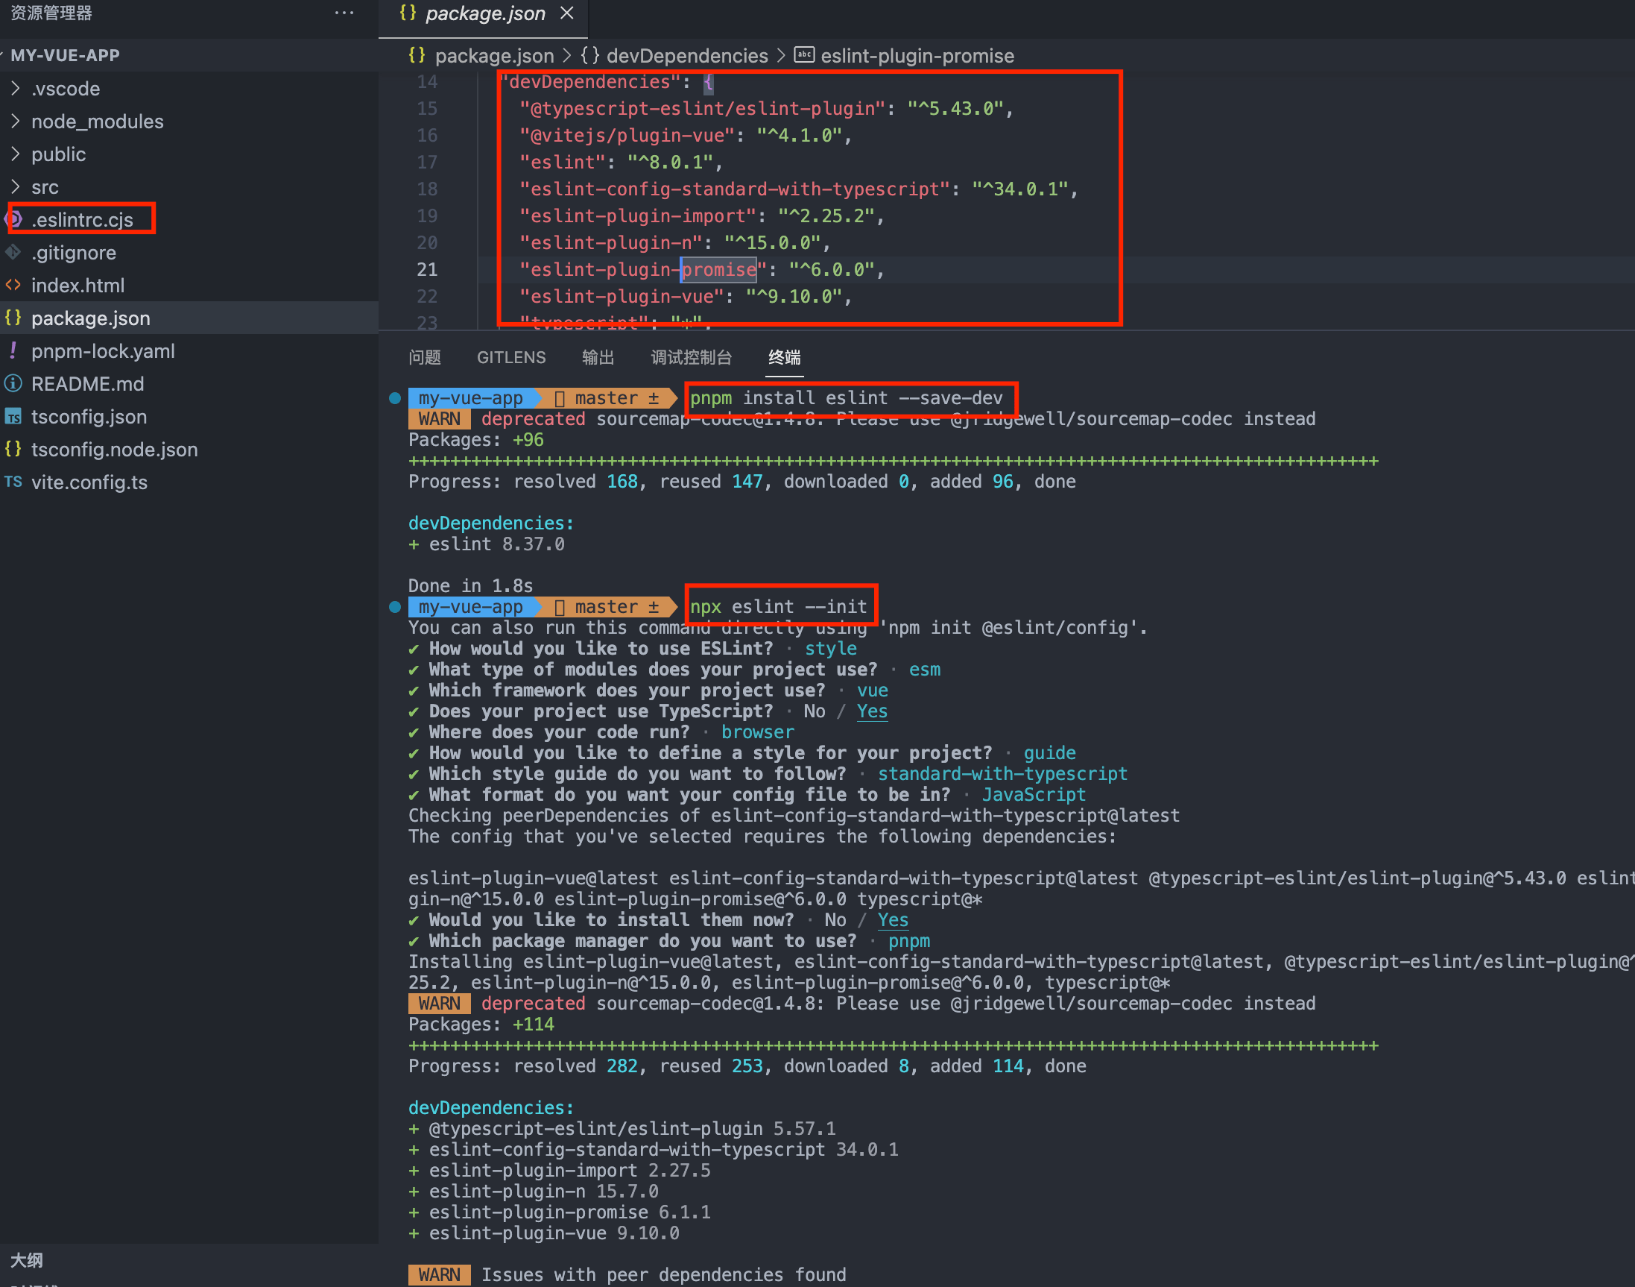Open the 调试控制台 tab

tap(691, 357)
